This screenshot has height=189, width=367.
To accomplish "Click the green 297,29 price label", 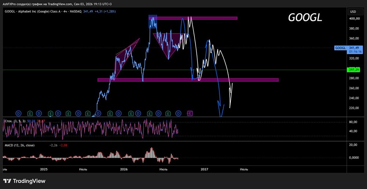I will 354,70.
